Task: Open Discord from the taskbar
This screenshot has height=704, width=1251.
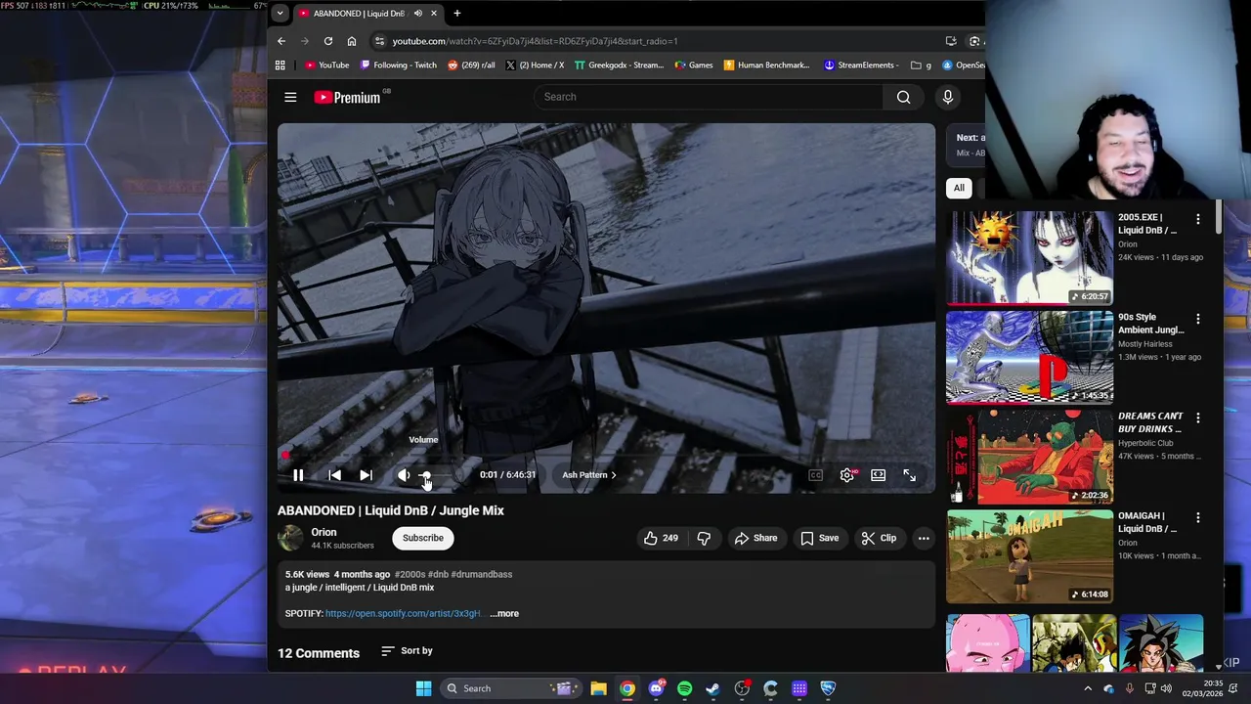Action: (x=656, y=688)
